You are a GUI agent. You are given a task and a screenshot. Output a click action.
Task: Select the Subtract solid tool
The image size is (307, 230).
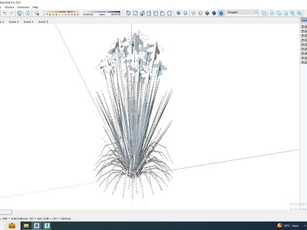coord(286,13)
